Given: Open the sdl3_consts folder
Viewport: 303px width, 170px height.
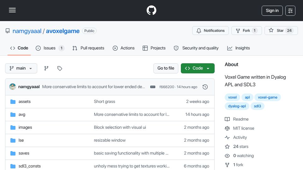Looking at the screenshot, I should pyautogui.click(x=30, y=166).
